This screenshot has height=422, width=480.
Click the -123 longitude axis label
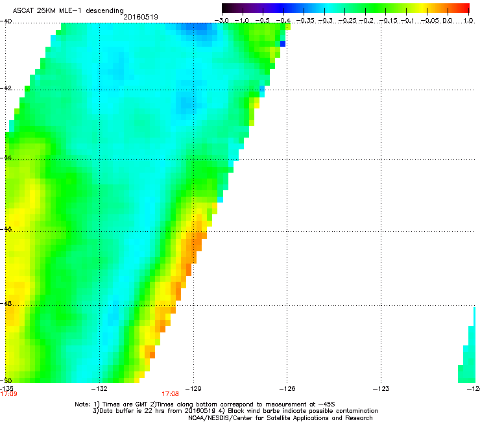pos(381,389)
